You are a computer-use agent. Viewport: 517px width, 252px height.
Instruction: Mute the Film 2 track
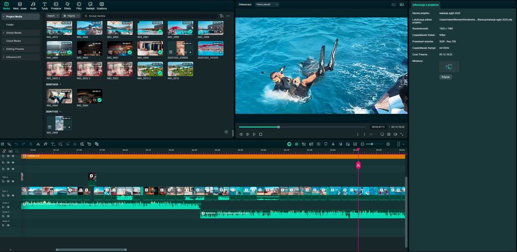(8, 181)
